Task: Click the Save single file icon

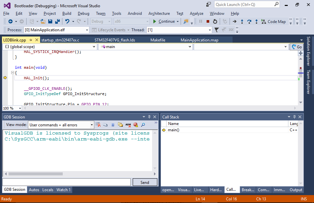Action: (x=50, y=21)
